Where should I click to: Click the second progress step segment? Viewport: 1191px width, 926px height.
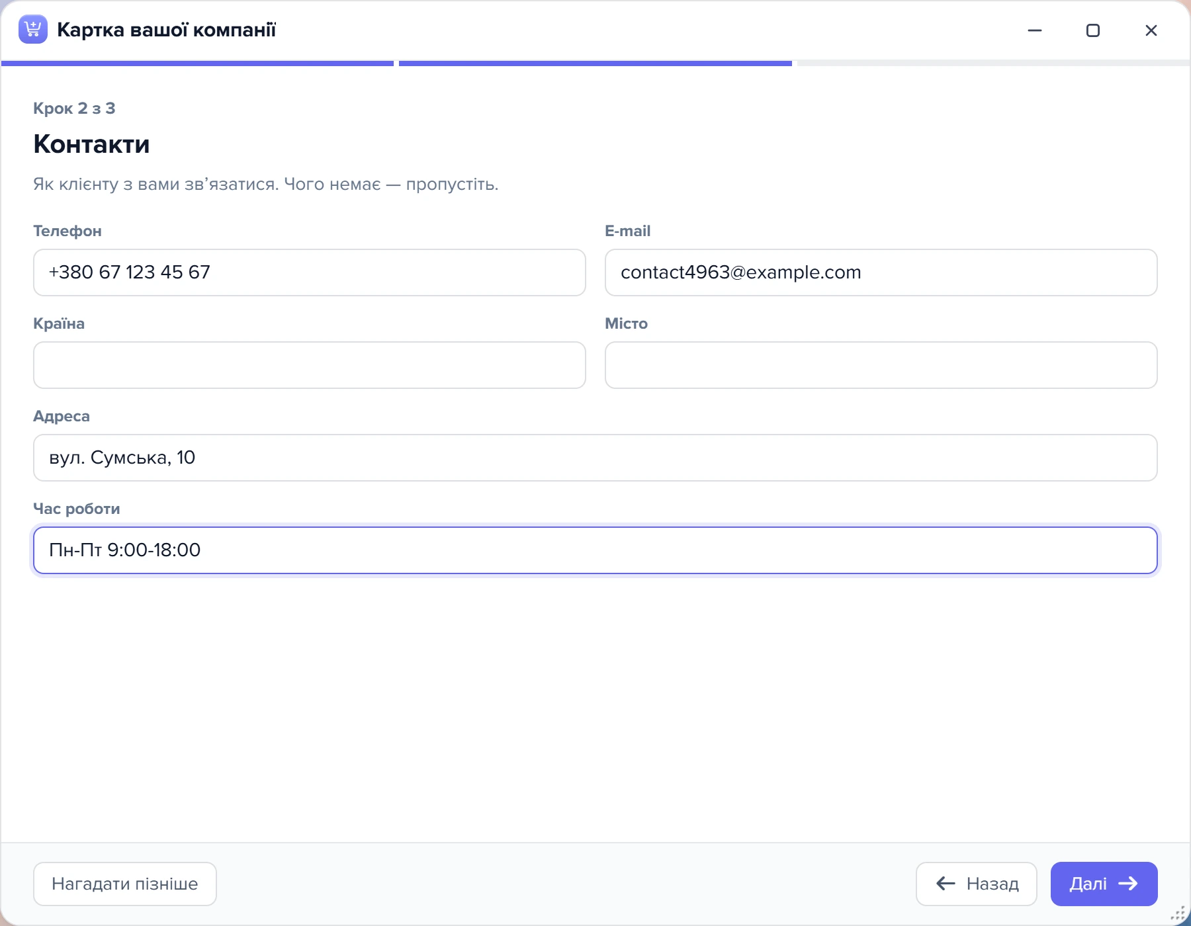[595, 63]
